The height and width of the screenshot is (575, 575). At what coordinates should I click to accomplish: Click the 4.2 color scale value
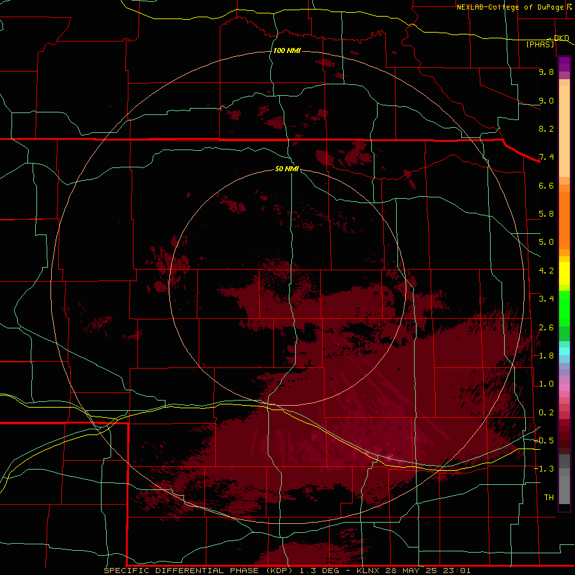(x=546, y=271)
